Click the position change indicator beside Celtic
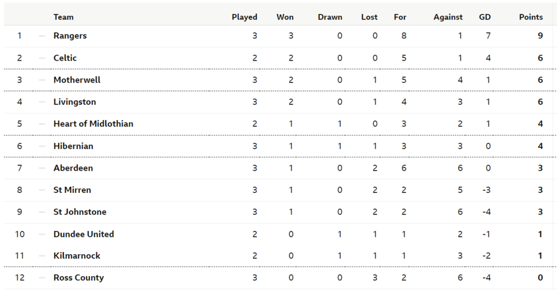Viewport: 557px width, 295px height. coord(42,58)
